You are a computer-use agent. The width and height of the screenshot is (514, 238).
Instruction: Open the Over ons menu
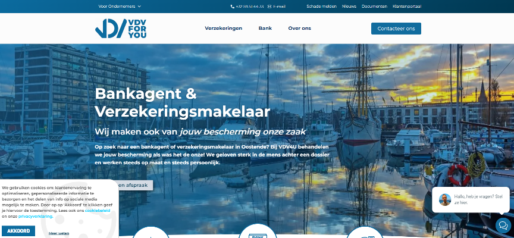[x=300, y=28]
